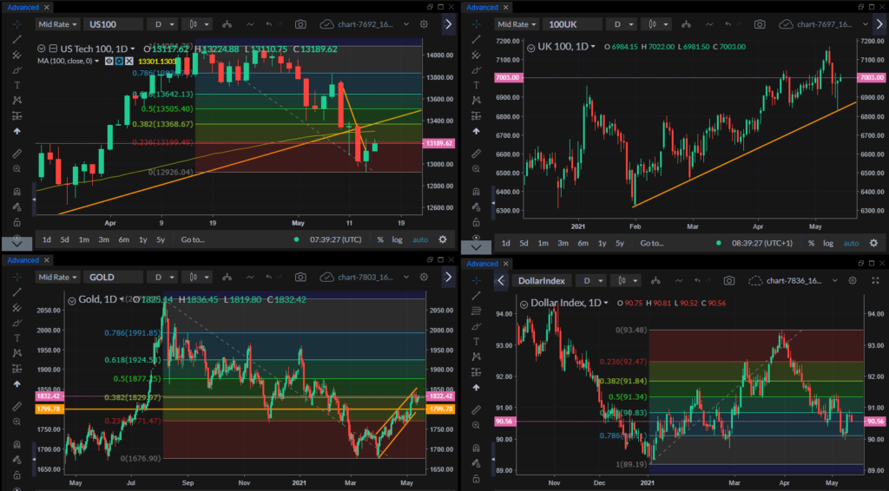This screenshot has width=889, height=491.
Task: Select the Advanced tab above DollarIndex panel
Action: [482, 264]
